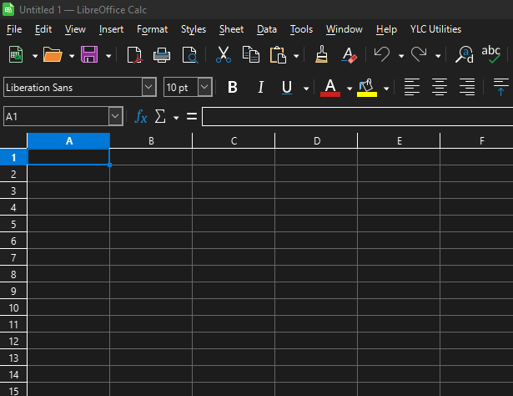Export directly as PDF
Image resolution: width=513 pixels, height=396 pixels.
click(x=135, y=54)
